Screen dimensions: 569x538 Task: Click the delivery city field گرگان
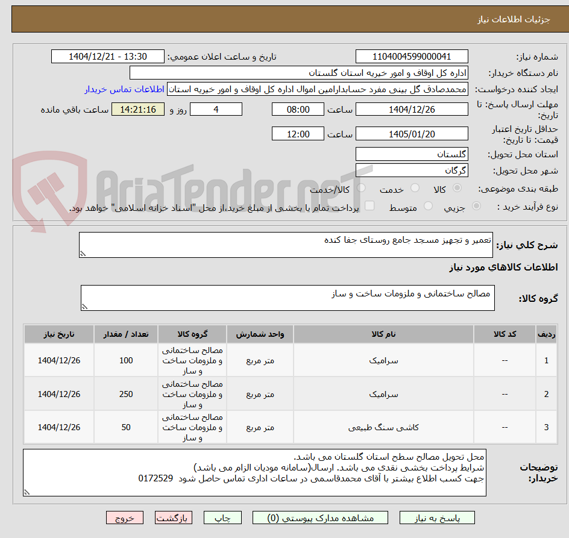(412, 170)
